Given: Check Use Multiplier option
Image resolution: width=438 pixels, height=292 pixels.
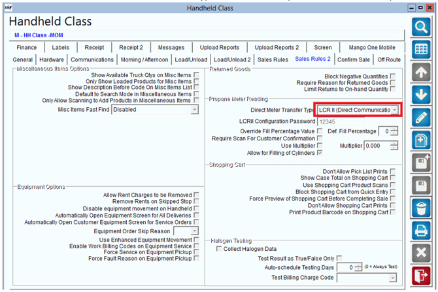Looking at the screenshot, I should tap(320, 146).
